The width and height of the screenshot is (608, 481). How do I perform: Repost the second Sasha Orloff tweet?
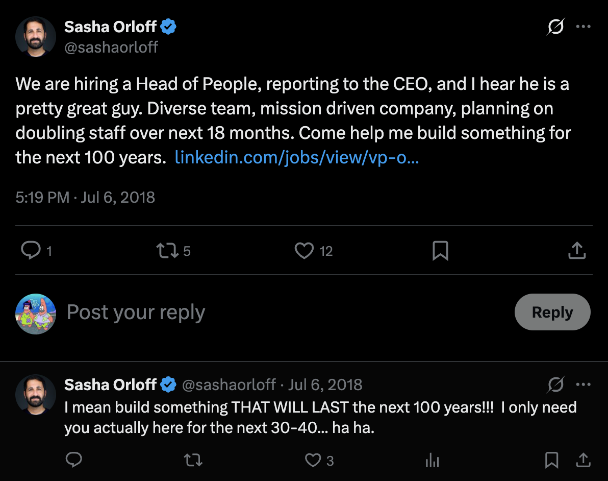[193, 461]
